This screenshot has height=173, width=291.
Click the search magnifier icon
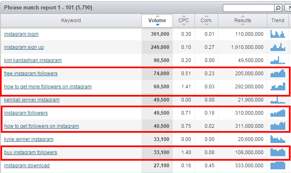click(x=278, y=8)
